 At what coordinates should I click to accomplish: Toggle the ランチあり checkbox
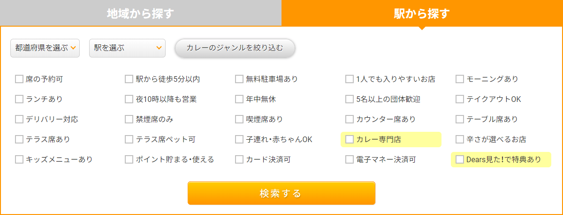(x=19, y=99)
